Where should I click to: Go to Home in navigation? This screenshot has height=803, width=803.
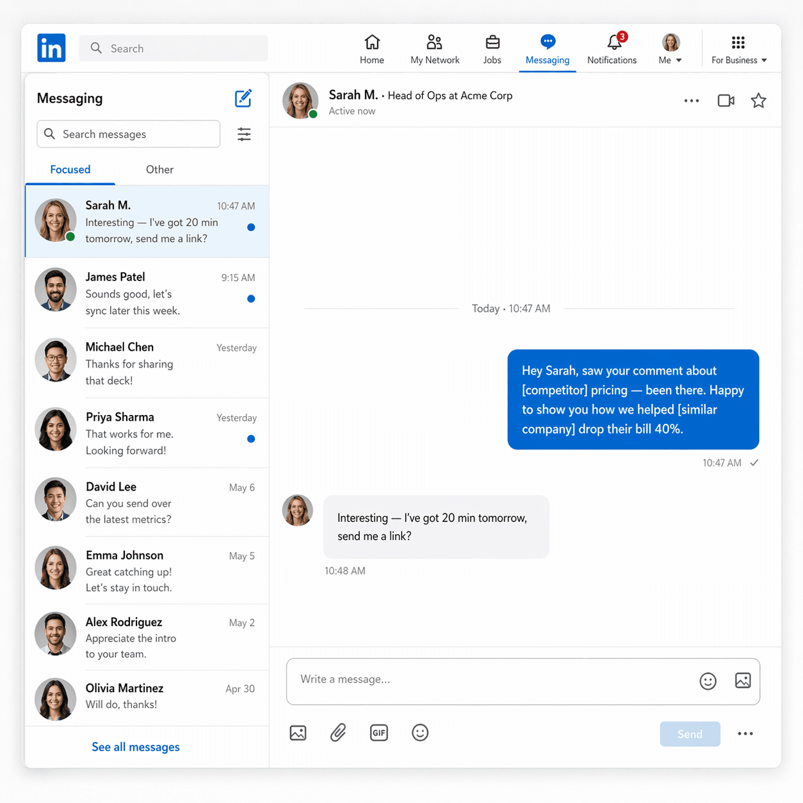pos(372,49)
